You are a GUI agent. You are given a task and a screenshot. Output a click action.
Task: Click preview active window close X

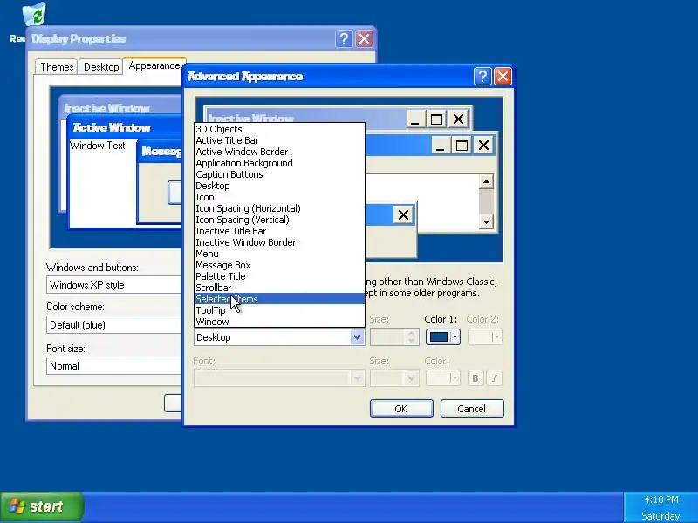483,146
